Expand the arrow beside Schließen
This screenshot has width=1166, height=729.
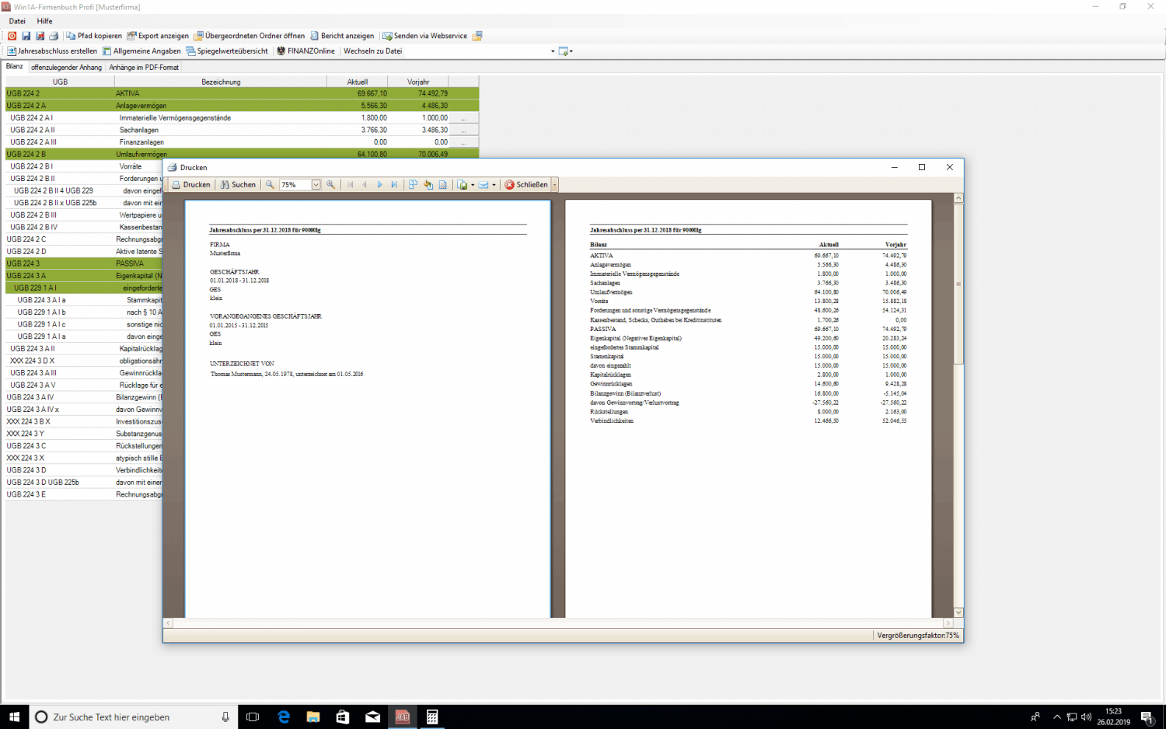(x=553, y=184)
